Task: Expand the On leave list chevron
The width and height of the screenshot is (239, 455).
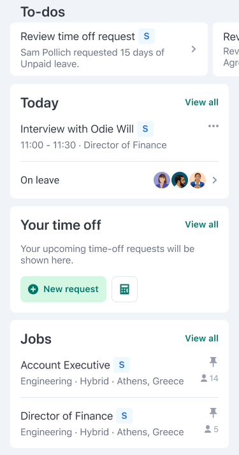Action: tap(215, 180)
